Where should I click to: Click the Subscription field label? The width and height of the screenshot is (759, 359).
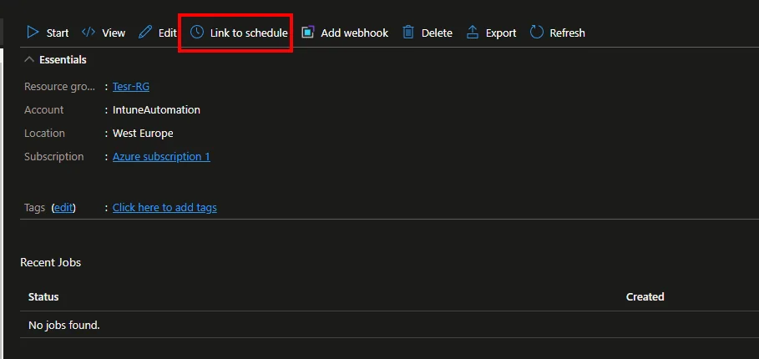click(x=53, y=157)
